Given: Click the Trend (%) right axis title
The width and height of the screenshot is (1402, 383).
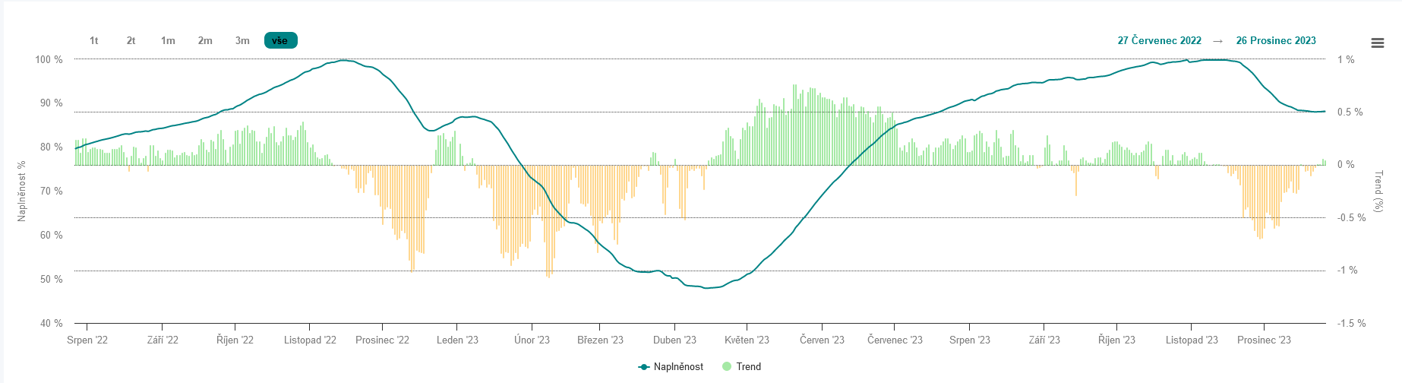Looking at the screenshot, I should coord(1378,191).
